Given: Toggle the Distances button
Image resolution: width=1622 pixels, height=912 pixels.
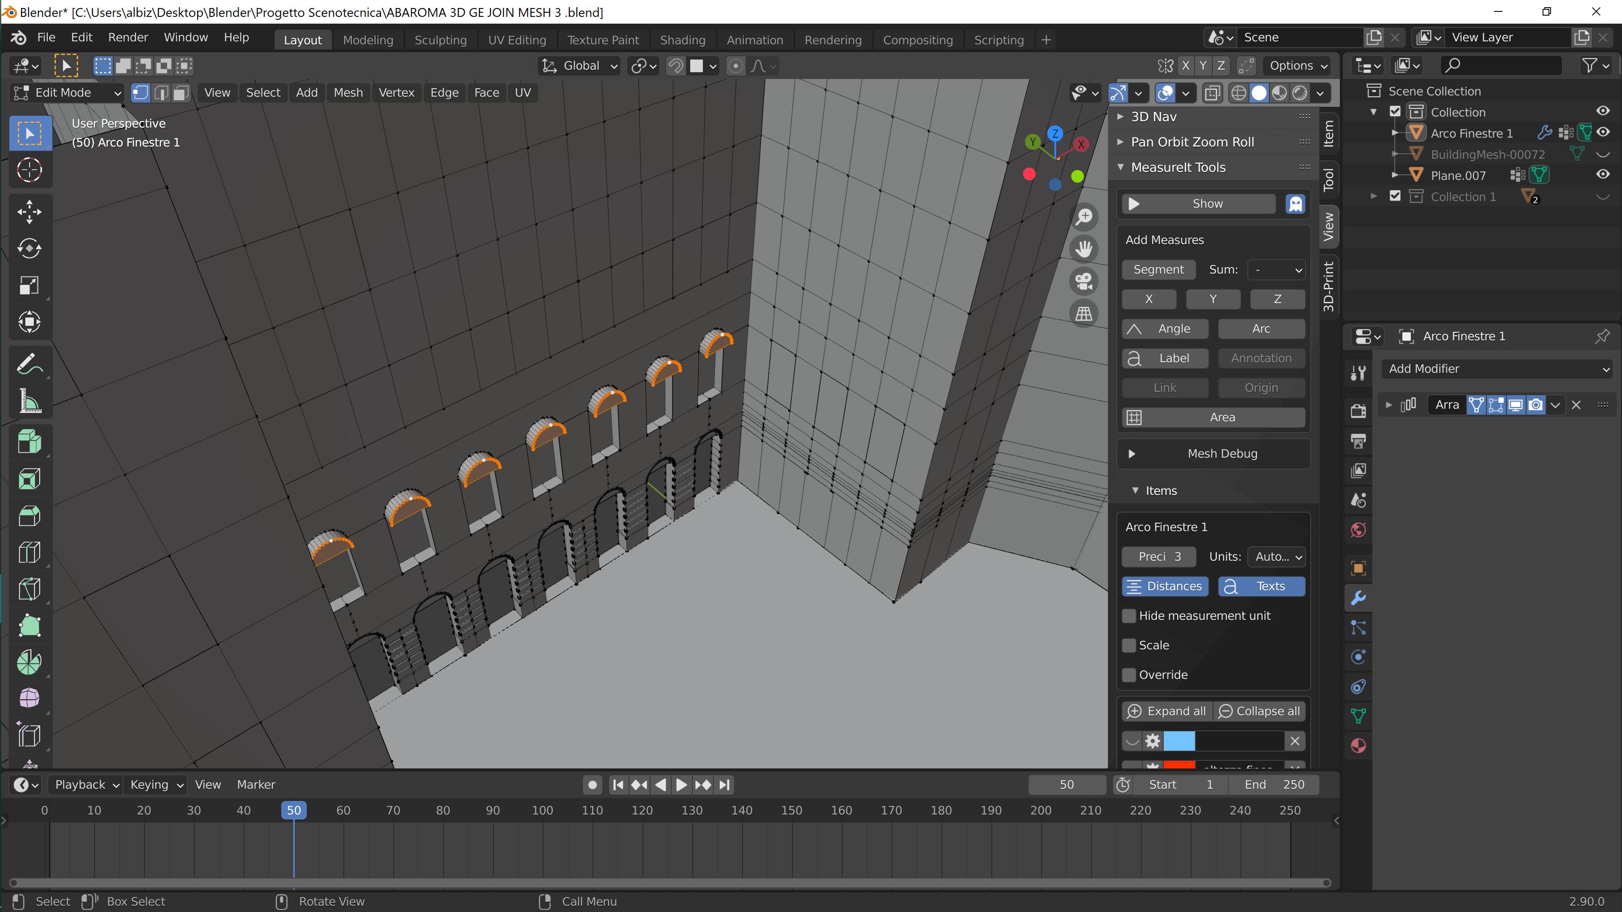Looking at the screenshot, I should pyautogui.click(x=1165, y=586).
